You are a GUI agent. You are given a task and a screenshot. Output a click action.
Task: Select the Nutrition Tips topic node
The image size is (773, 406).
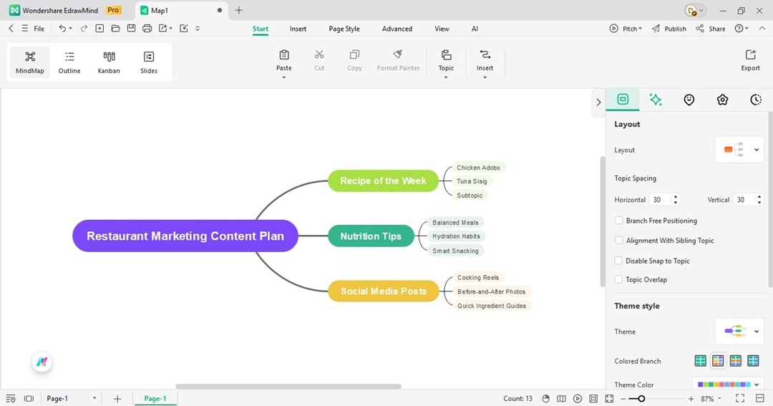pos(371,236)
